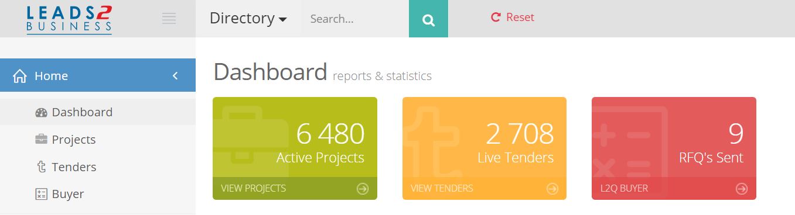Click the red Reset refresh icon
Screen dimensions: 795x215
[x=496, y=18]
